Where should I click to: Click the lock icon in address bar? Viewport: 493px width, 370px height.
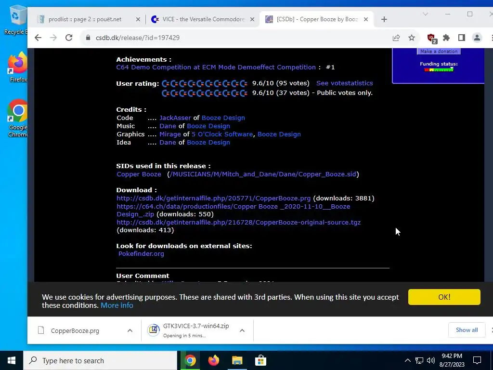88,38
